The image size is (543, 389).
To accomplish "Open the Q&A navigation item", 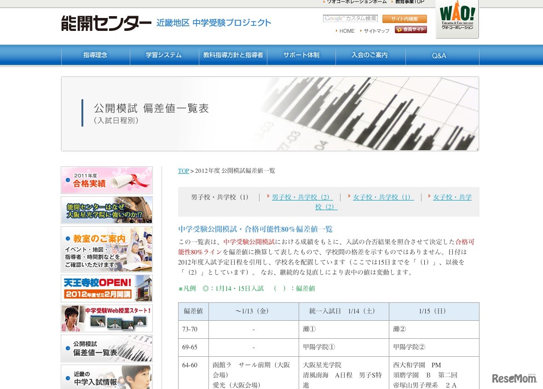I will coord(439,56).
